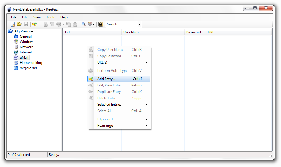Open the Tools menu
This screenshot has width=281, height=167.
(x=50, y=17)
